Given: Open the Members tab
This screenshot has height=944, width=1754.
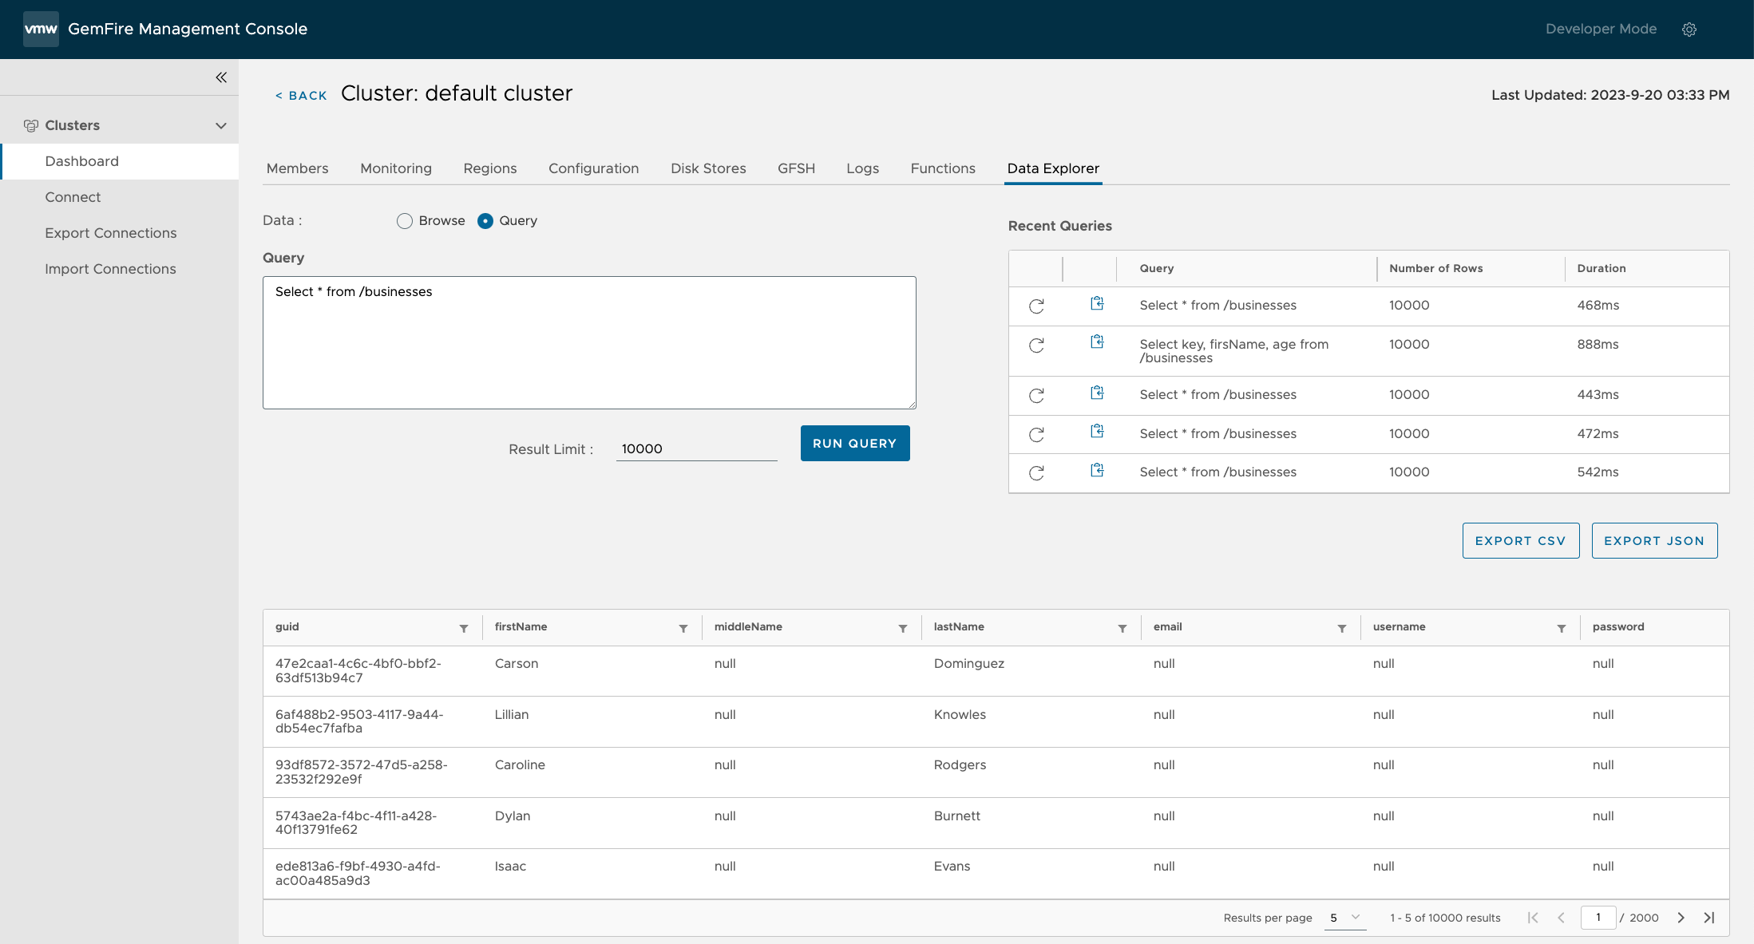Looking at the screenshot, I should [x=298, y=168].
